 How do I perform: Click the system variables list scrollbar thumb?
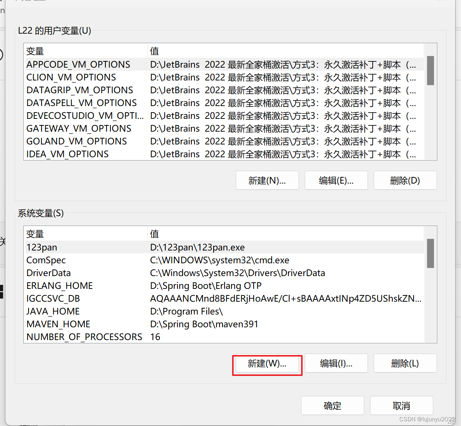click(x=430, y=253)
